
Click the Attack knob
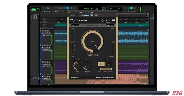(77, 66)
